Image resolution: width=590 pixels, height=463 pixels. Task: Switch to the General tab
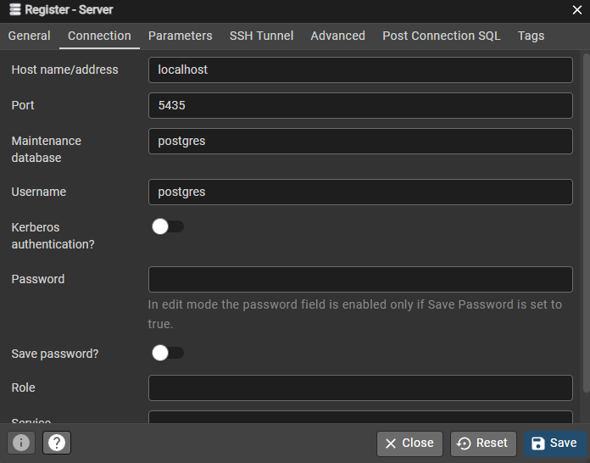point(30,36)
